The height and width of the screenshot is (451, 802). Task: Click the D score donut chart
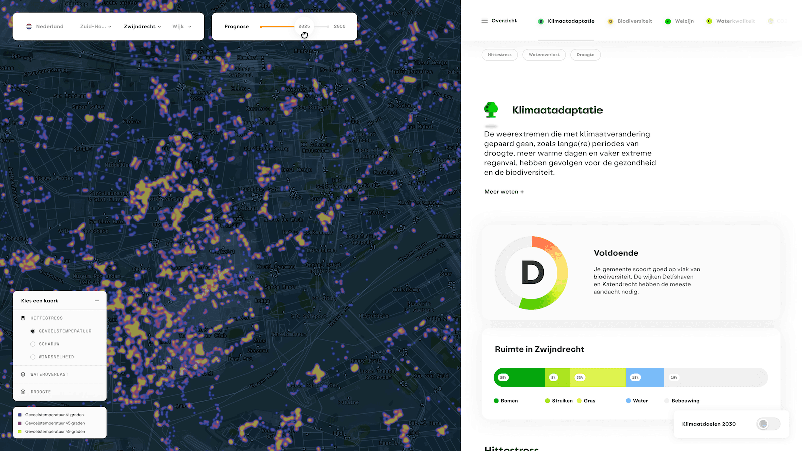click(532, 273)
